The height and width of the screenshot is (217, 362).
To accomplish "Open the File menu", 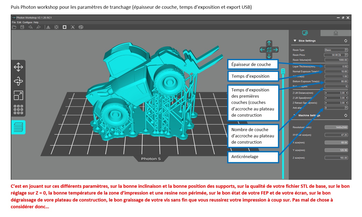I will tap(14, 22).
